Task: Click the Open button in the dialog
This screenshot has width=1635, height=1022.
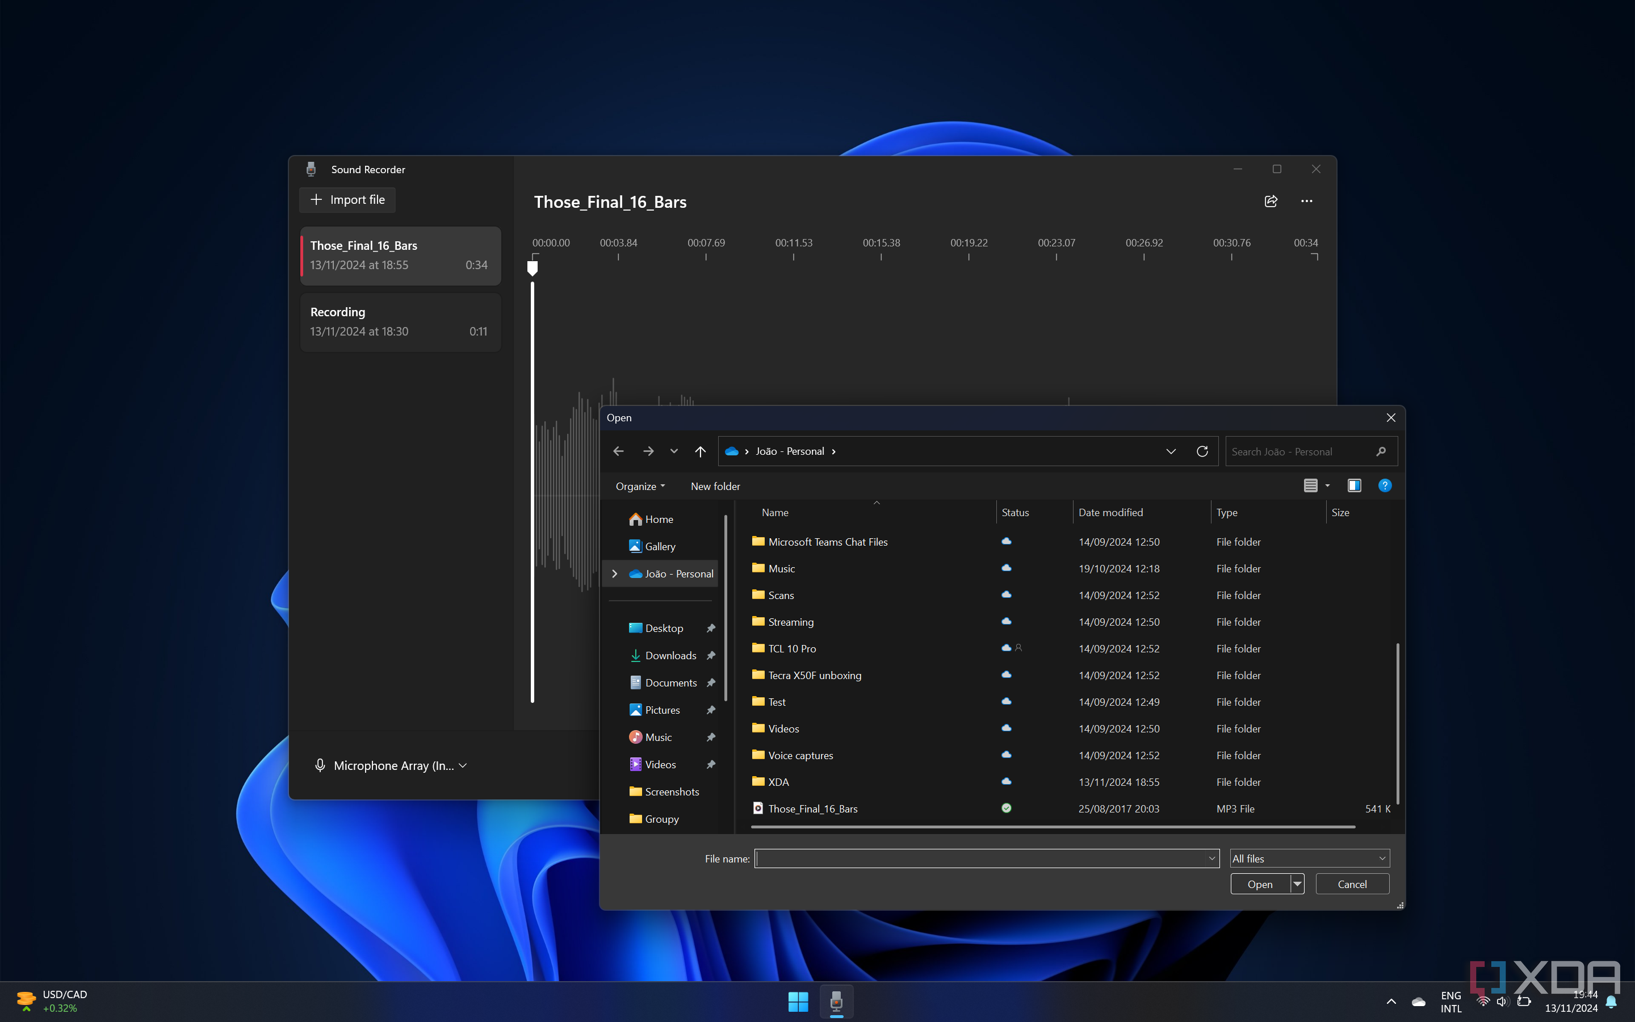Action: (1261, 883)
